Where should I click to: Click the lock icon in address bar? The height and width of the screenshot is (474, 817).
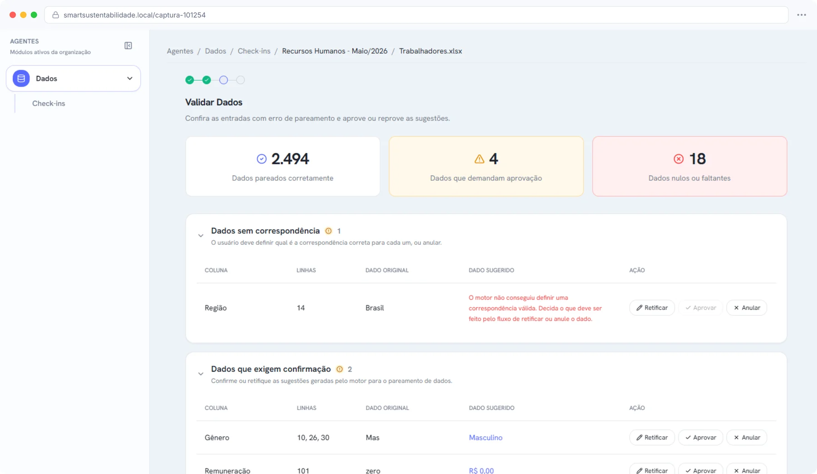[55, 15]
